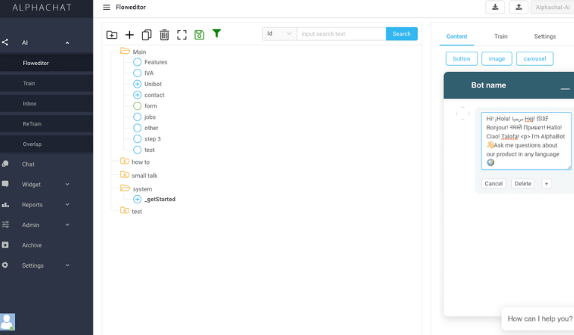Expand the Reports menu chevron
Screen dimensions: 574x335
(x=67, y=204)
